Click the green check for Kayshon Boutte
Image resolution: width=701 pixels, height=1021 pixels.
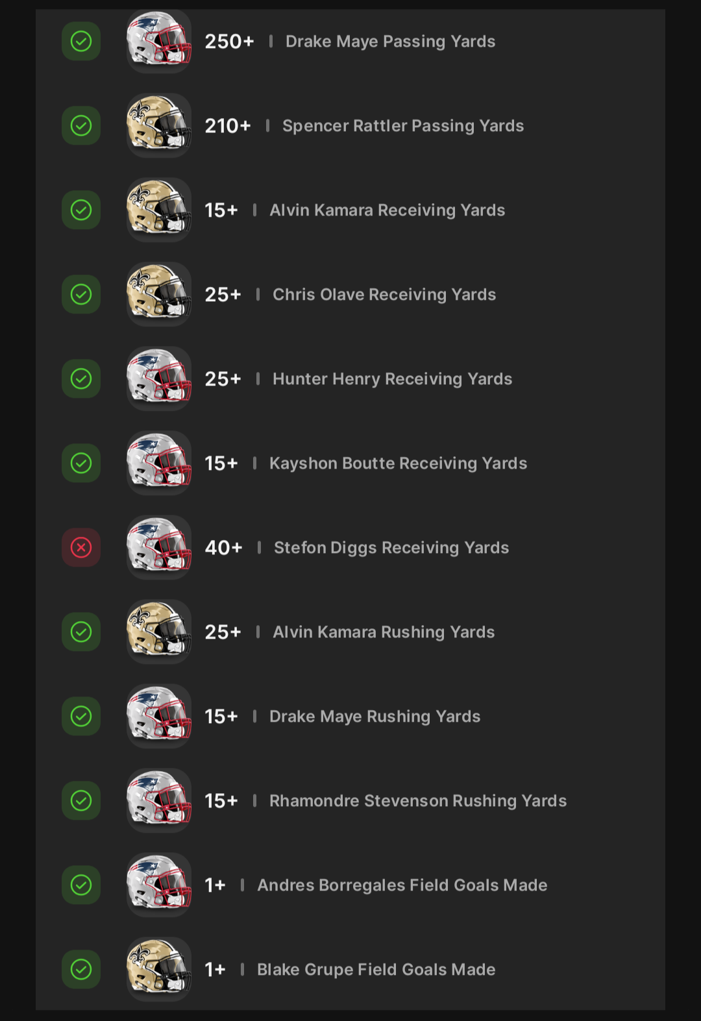[x=81, y=463]
